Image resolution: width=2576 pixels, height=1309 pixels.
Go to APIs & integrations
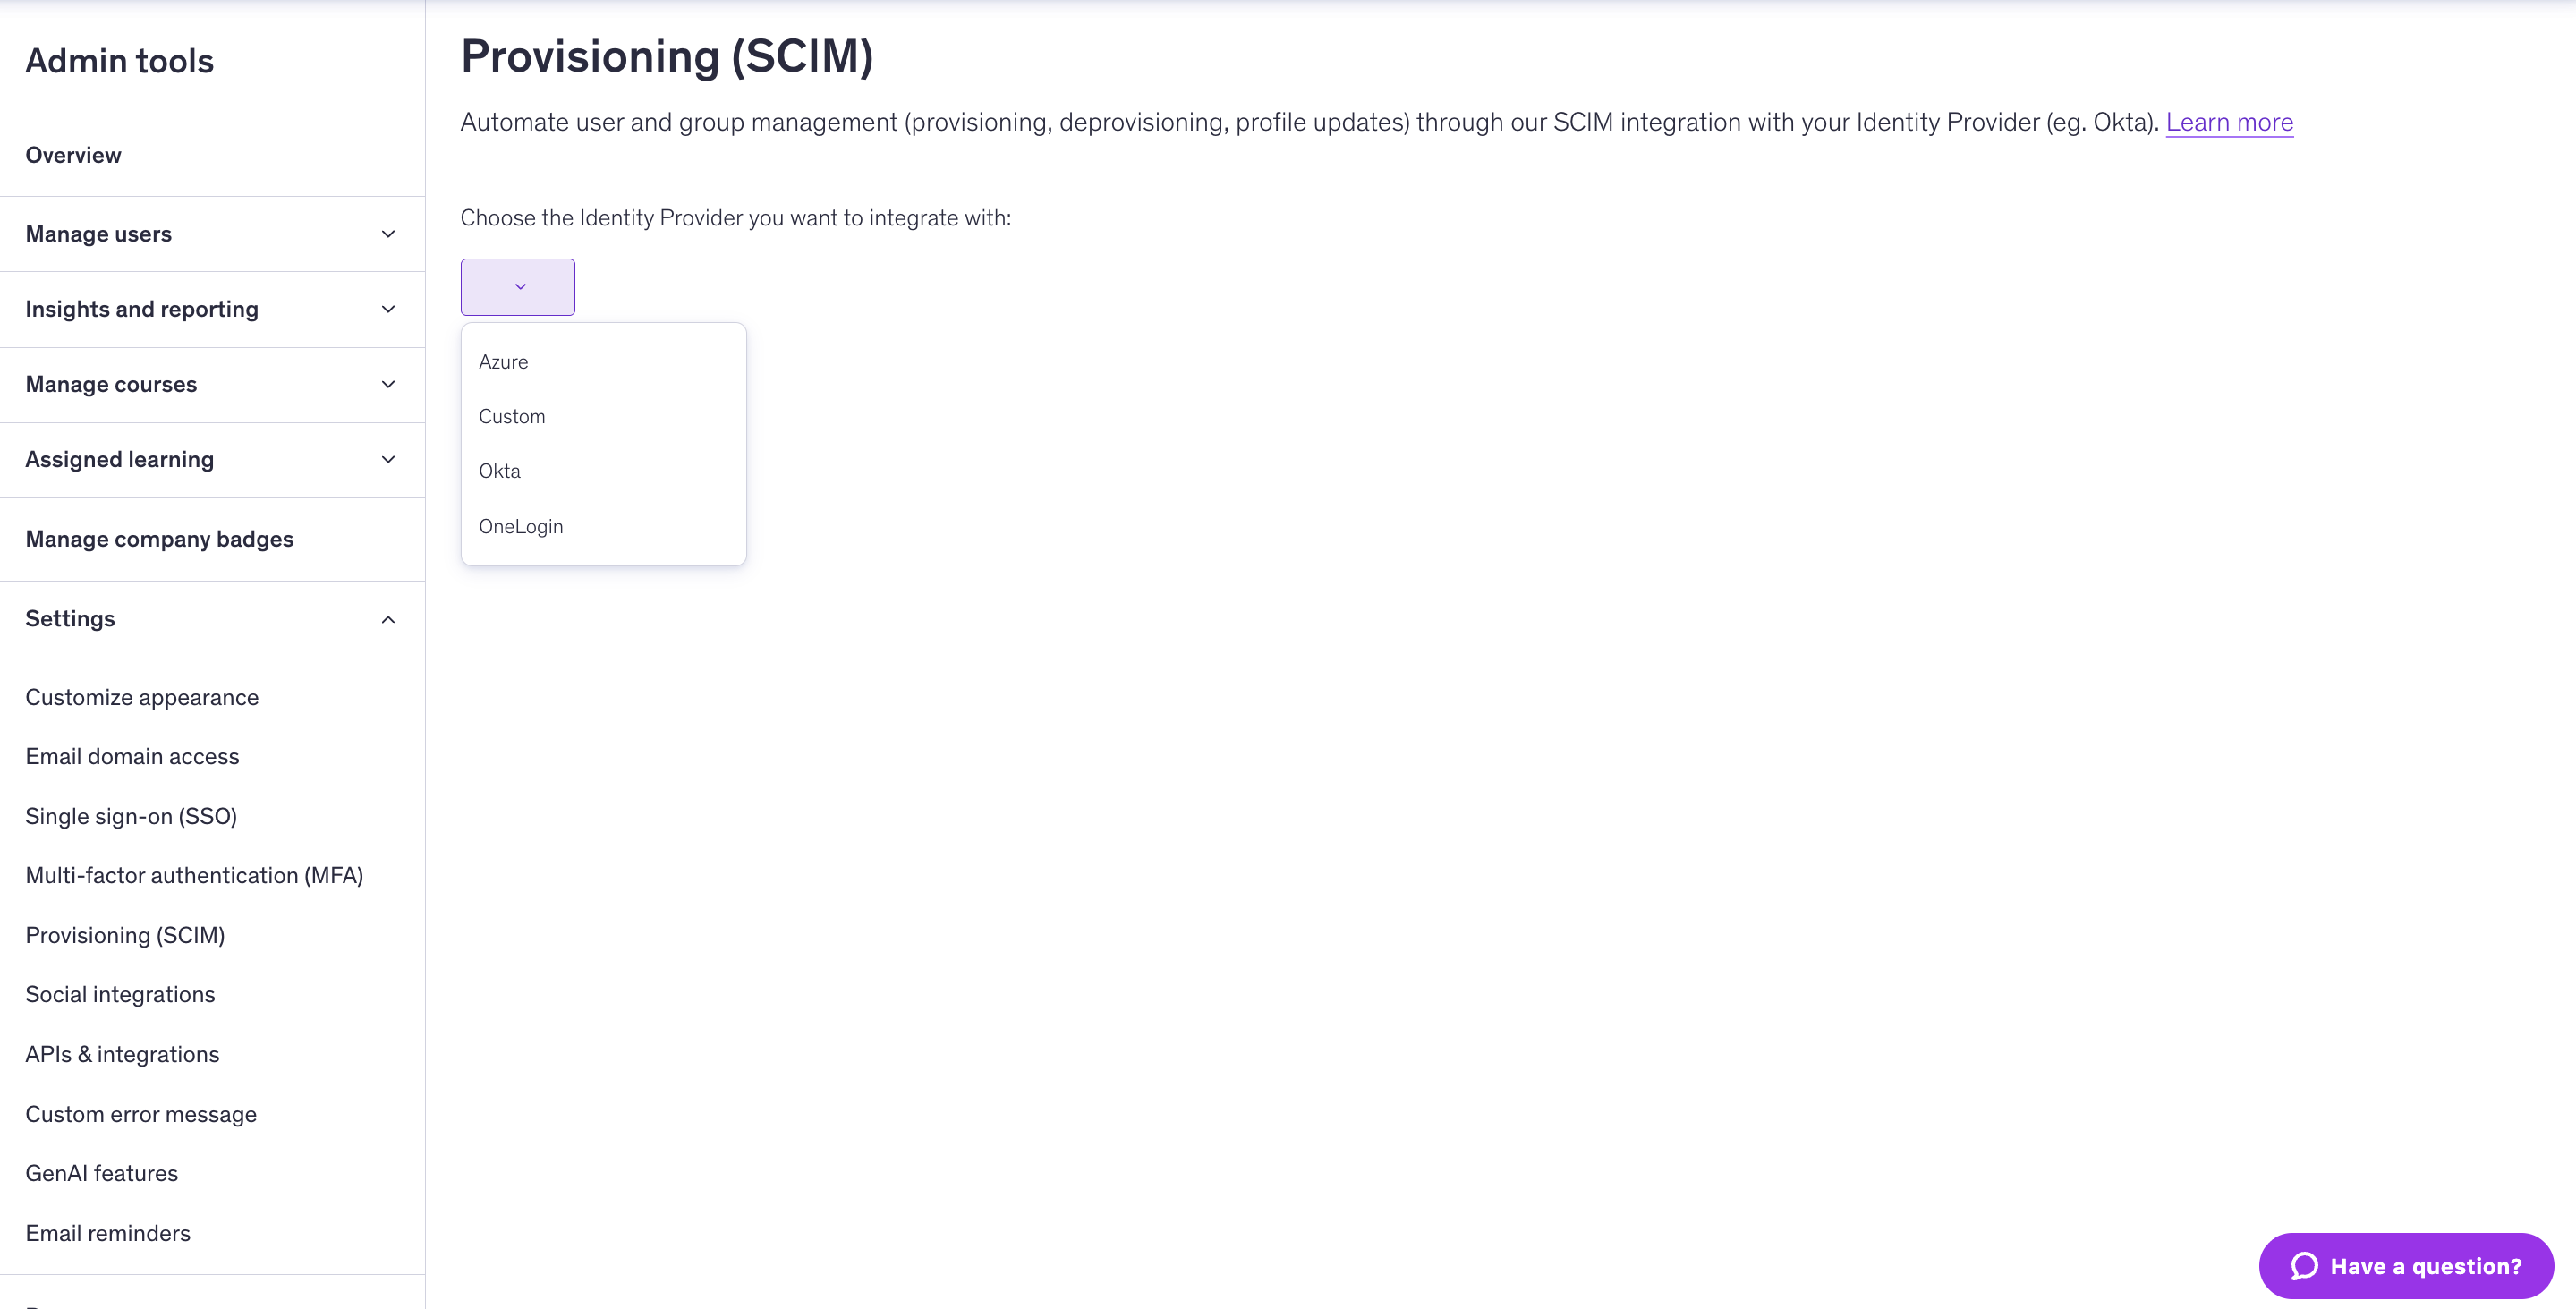[x=122, y=1054]
